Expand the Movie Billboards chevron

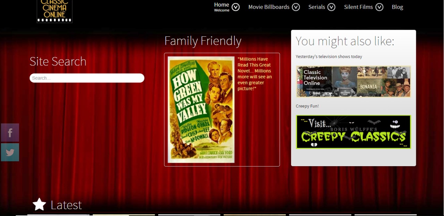click(296, 7)
